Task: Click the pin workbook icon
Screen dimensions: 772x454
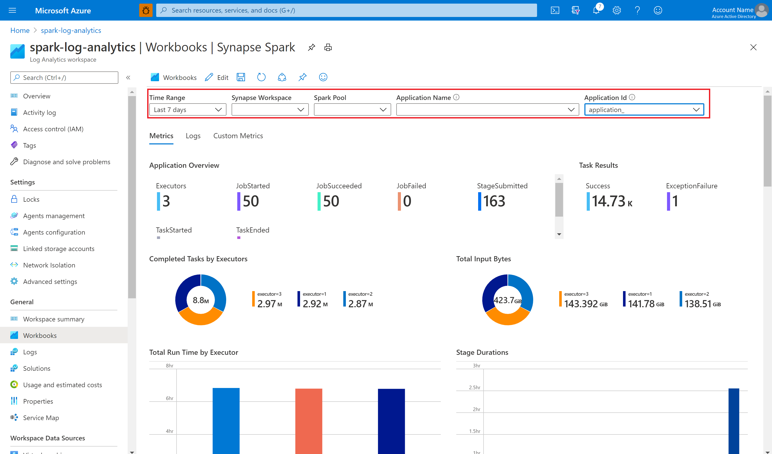Action: tap(302, 77)
